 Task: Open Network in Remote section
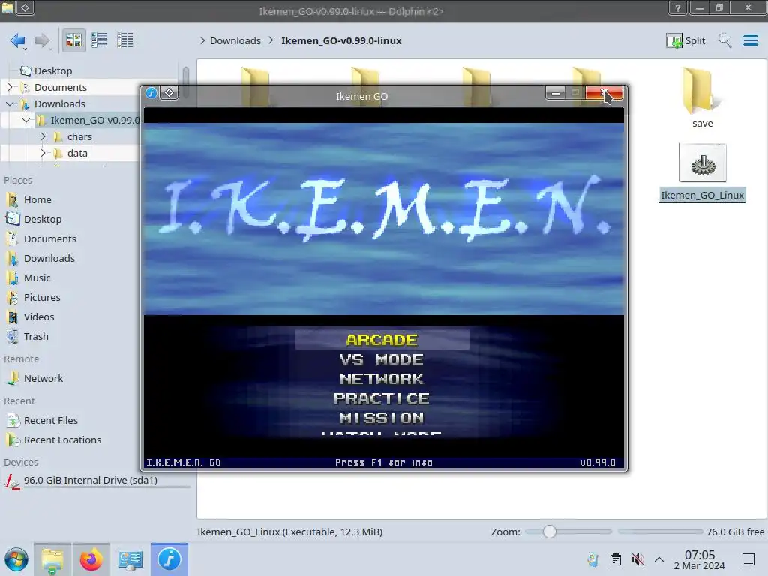point(43,378)
